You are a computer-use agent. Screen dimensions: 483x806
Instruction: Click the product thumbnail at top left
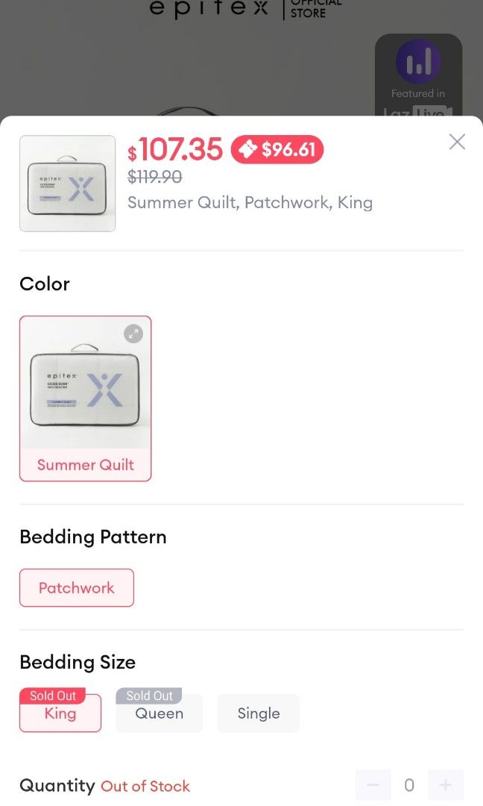tap(67, 183)
